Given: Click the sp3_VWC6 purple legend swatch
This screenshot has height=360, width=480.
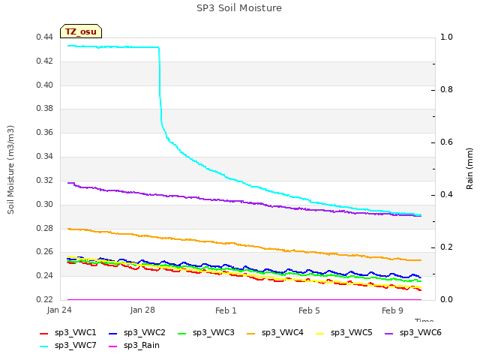Looking at the screenshot, I should pyautogui.click(x=389, y=334).
